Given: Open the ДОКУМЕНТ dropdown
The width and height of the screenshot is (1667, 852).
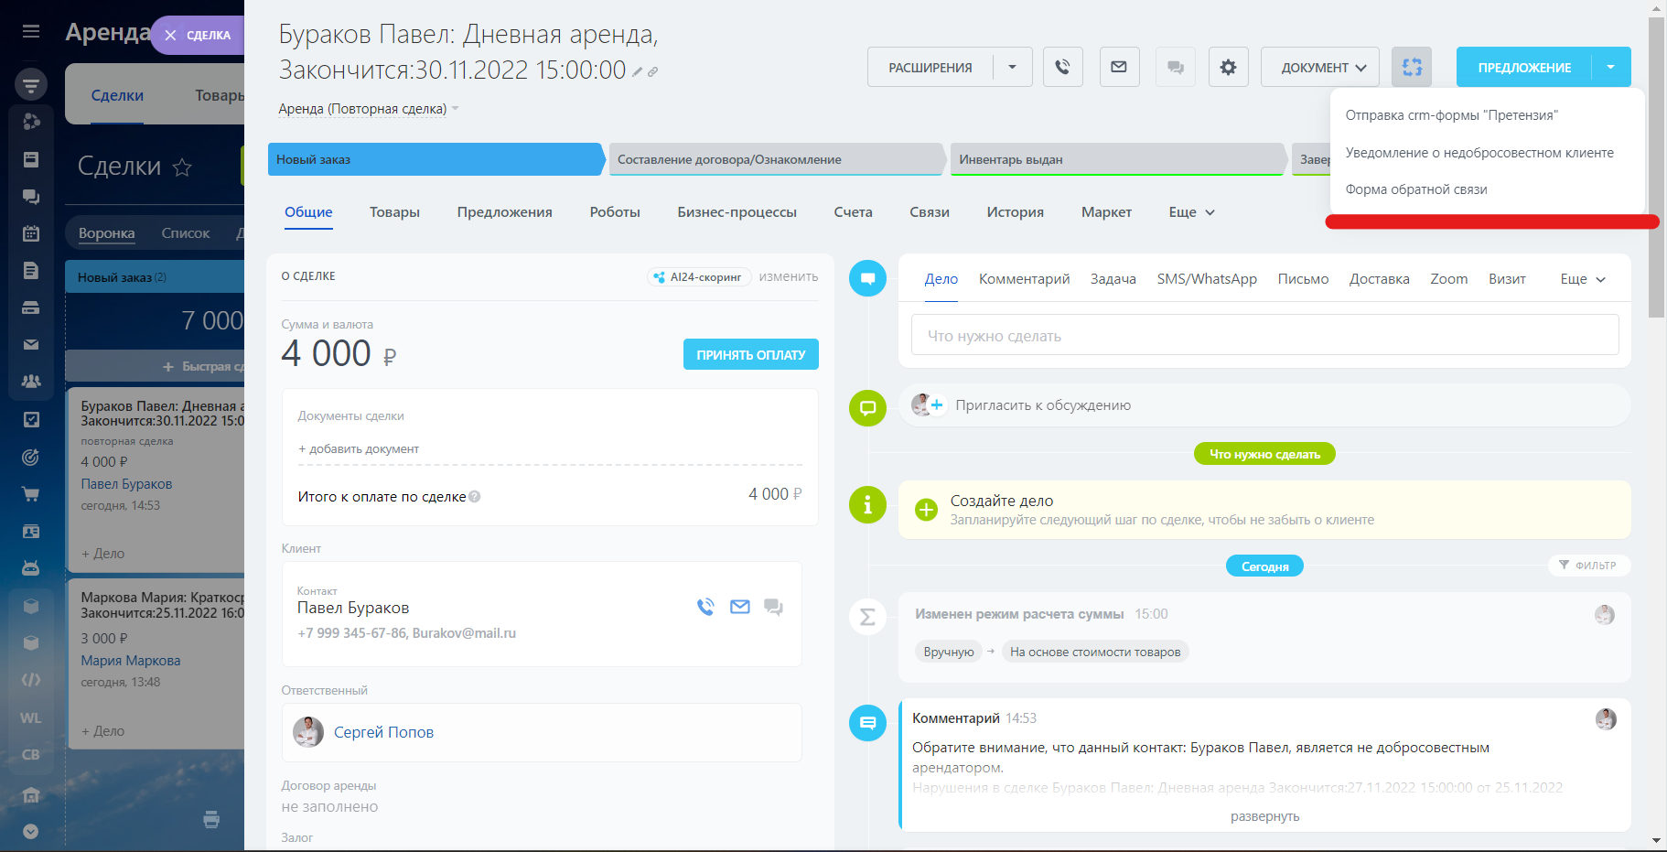Looking at the screenshot, I should tap(1319, 67).
